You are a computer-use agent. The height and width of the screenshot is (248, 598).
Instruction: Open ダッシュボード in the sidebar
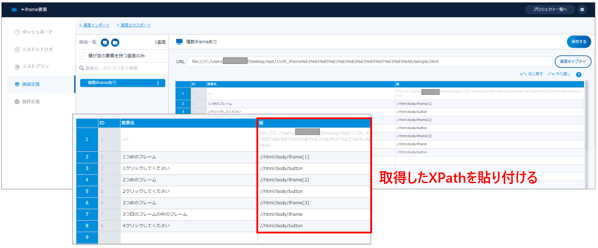click(x=37, y=32)
